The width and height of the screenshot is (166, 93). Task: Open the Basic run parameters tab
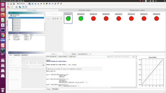[11, 55]
